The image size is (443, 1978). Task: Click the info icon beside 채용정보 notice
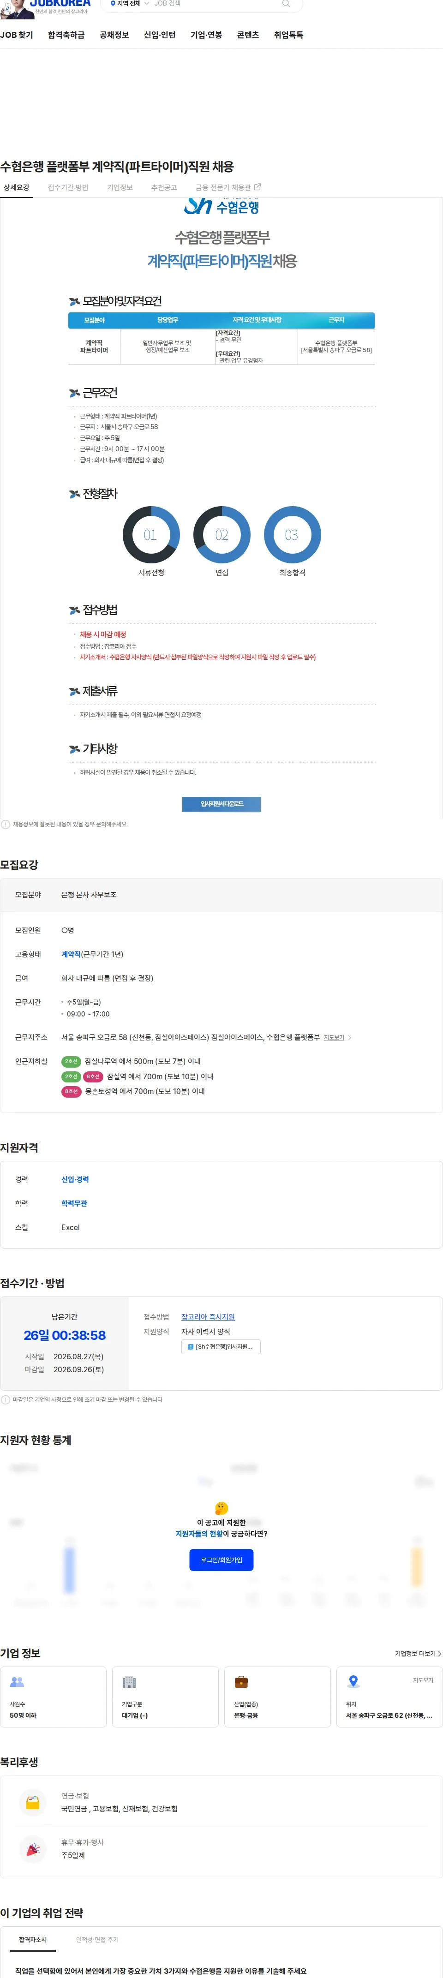[x=6, y=825]
